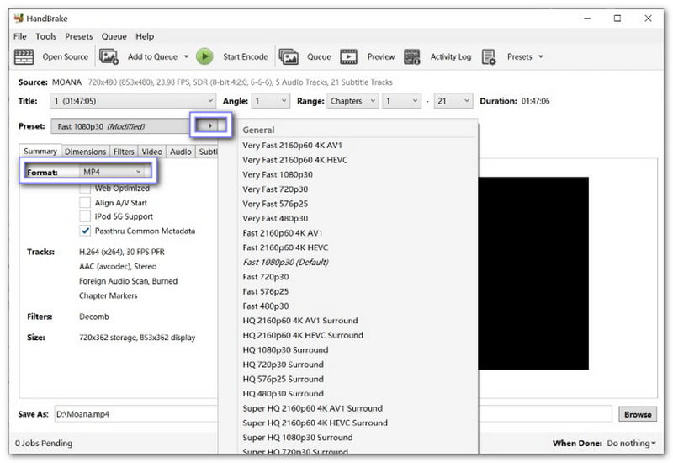Open the Format MP4 dropdown

[112, 172]
